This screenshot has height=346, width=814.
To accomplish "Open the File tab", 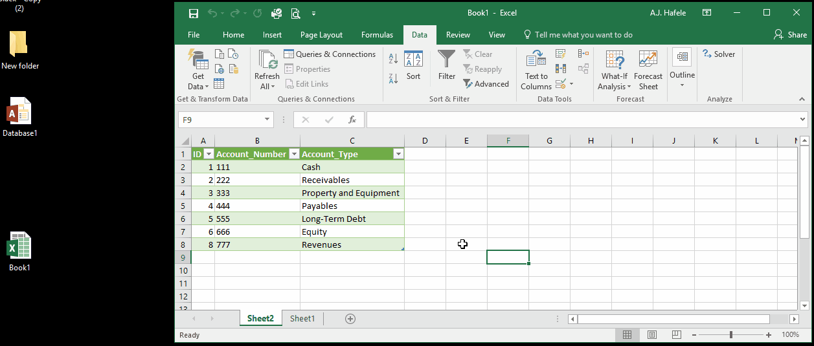I will 194,35.
